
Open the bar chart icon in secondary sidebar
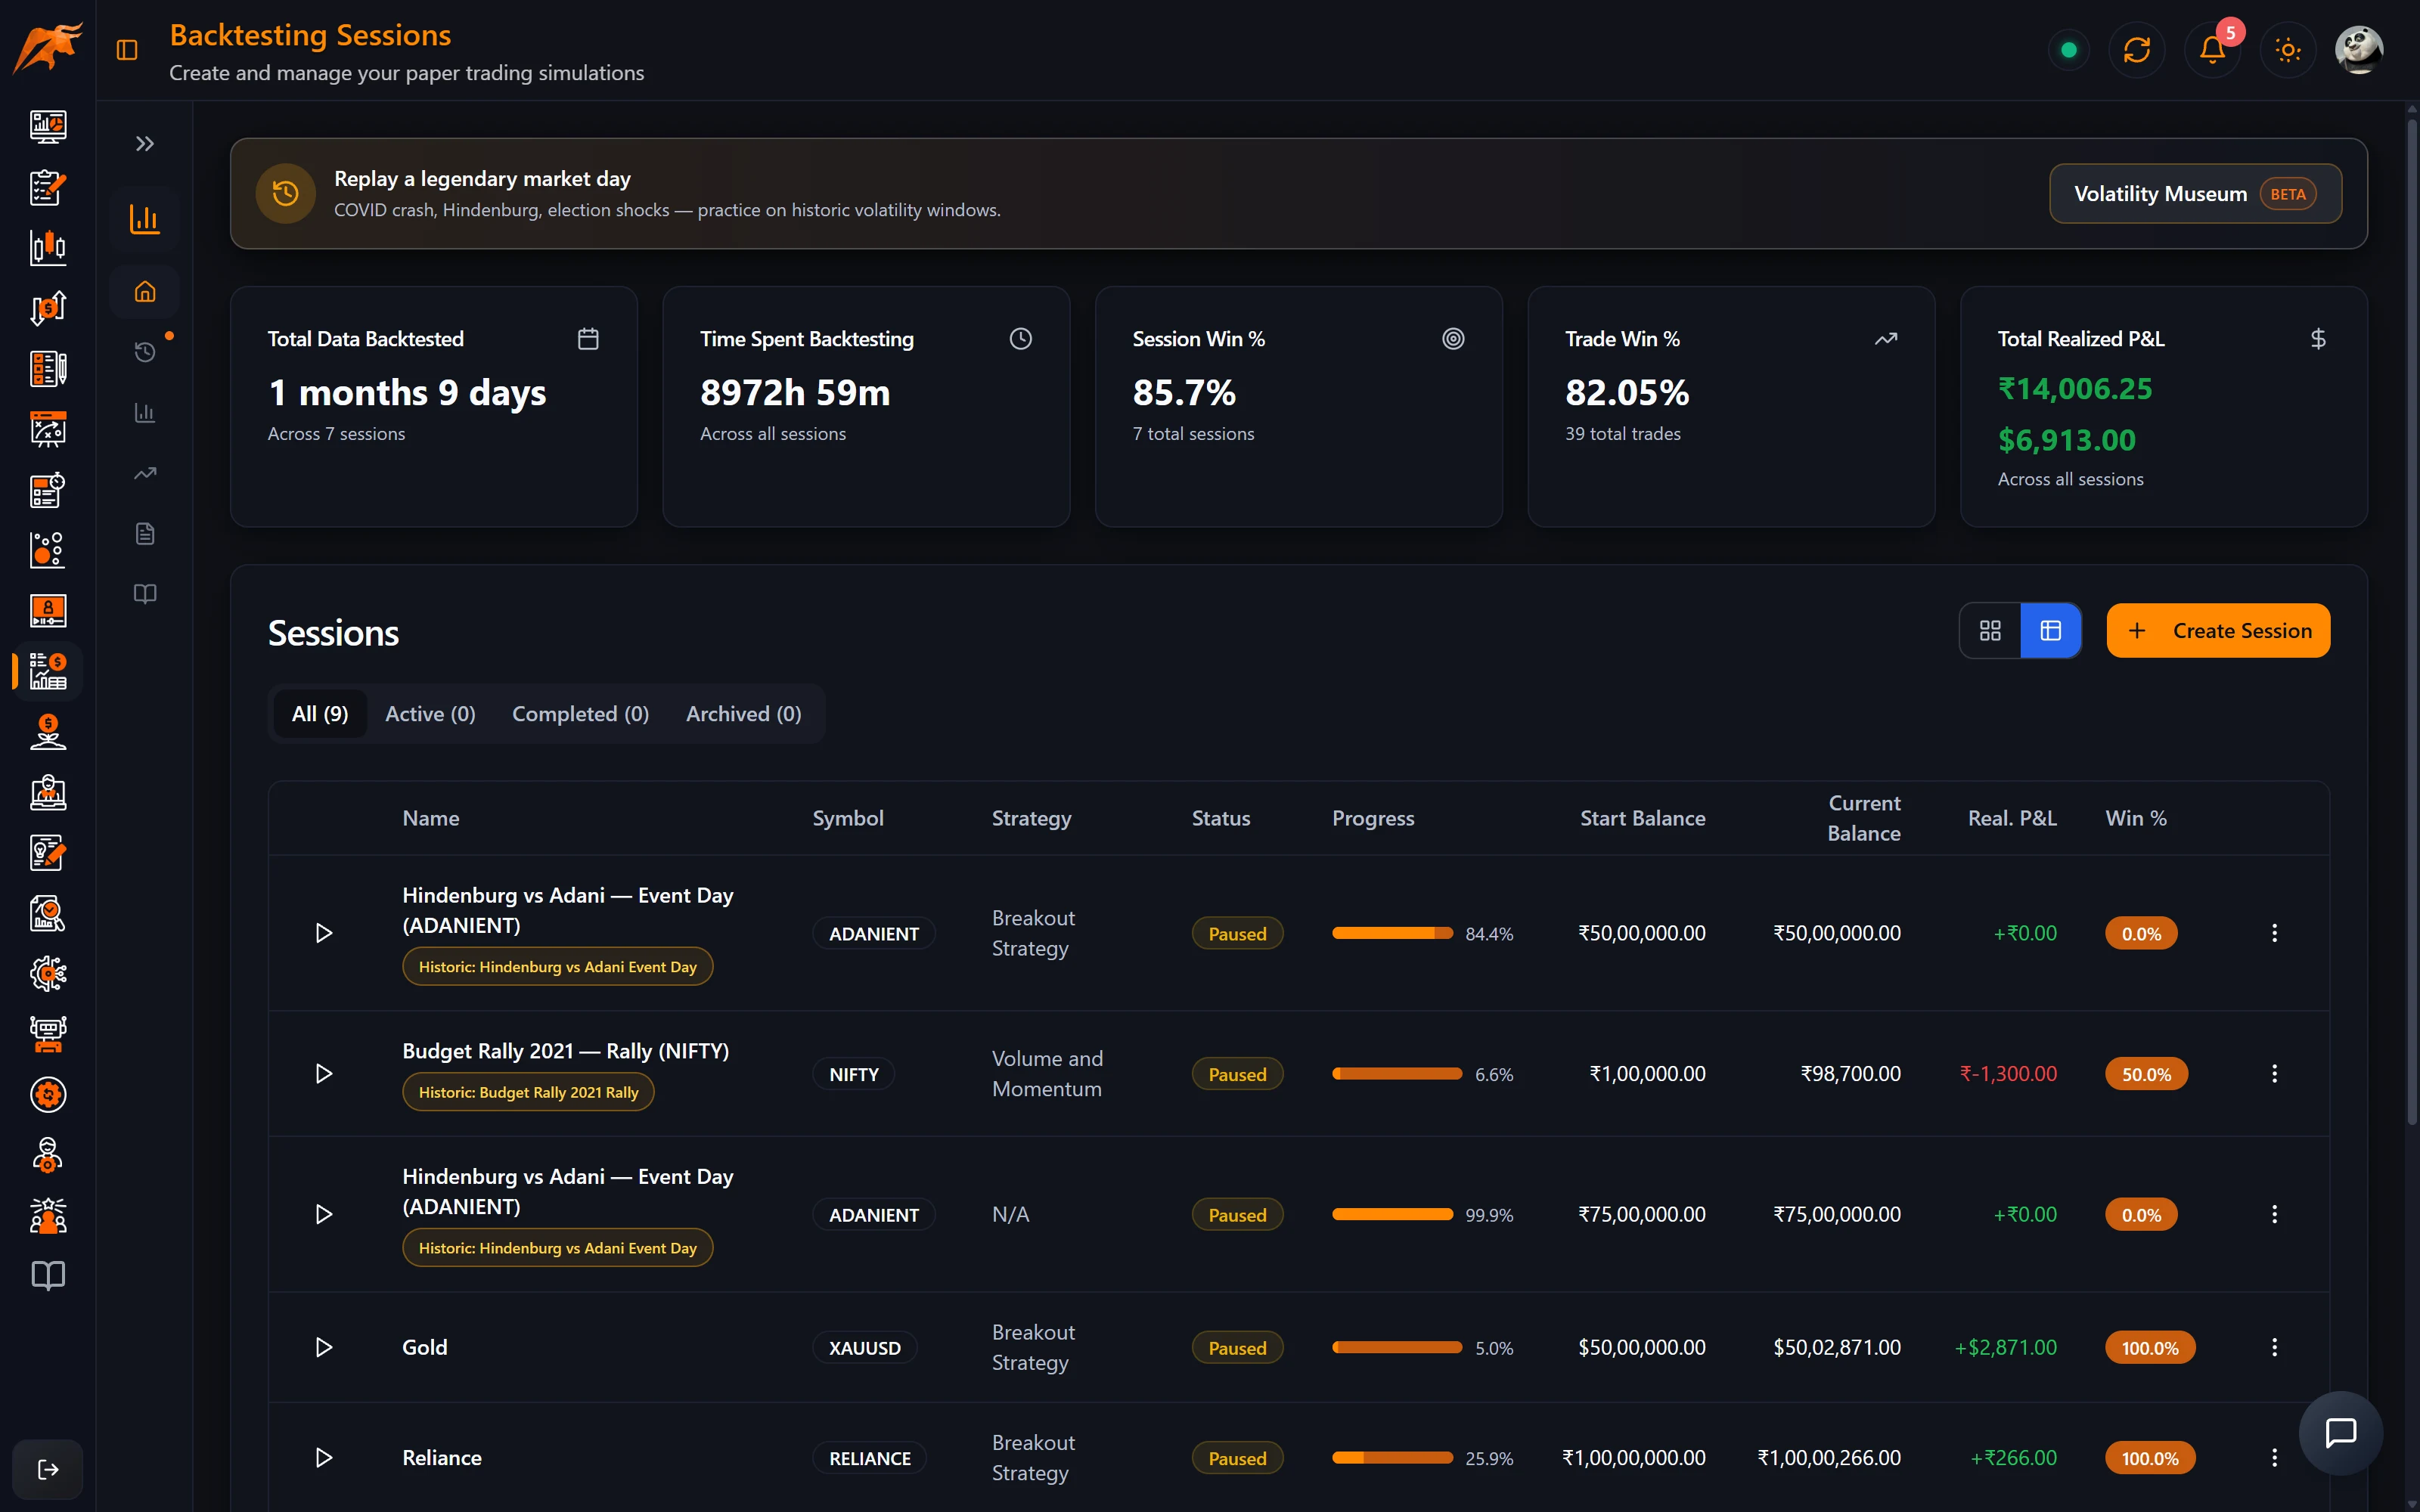(145, 413)
